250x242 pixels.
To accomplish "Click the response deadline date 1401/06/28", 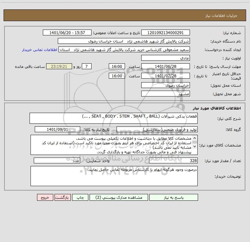I will (166, 67).
